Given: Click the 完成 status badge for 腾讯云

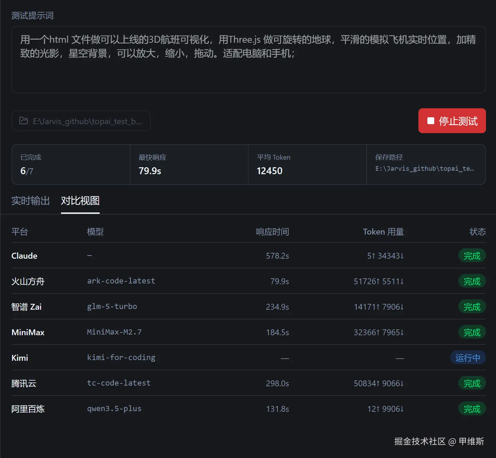Looking at the screenshot, I should coord(472,384).
